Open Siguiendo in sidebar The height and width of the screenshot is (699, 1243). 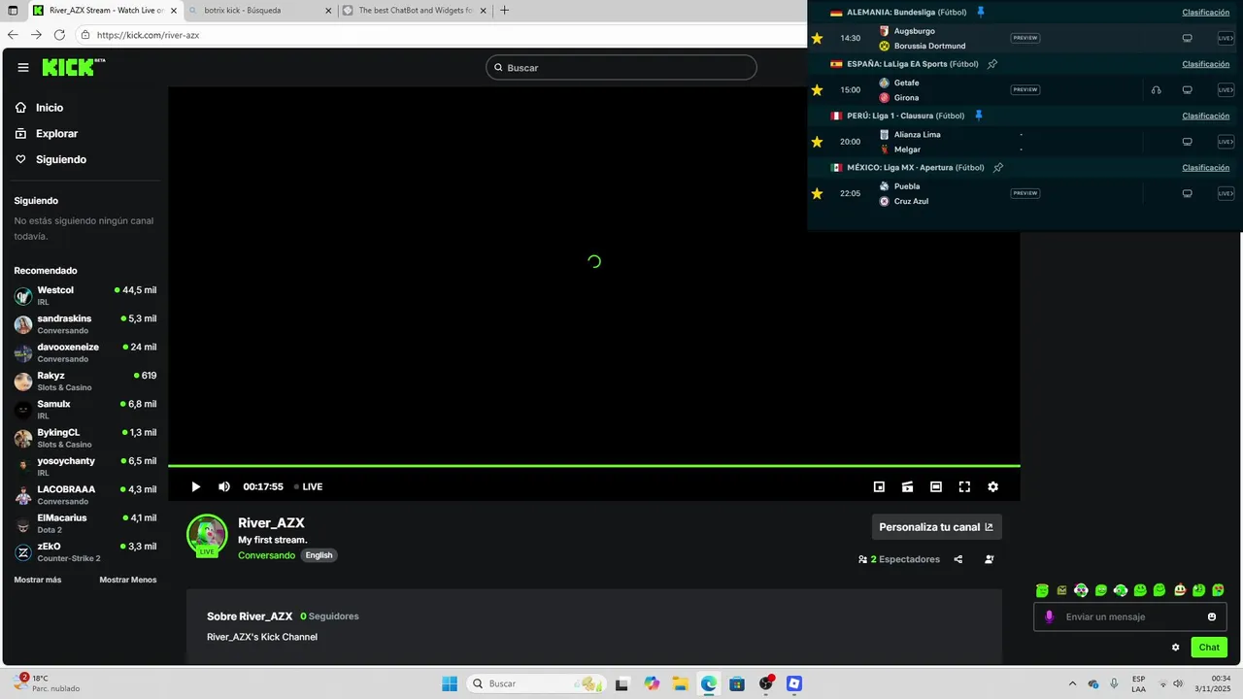tap(60, 159)
